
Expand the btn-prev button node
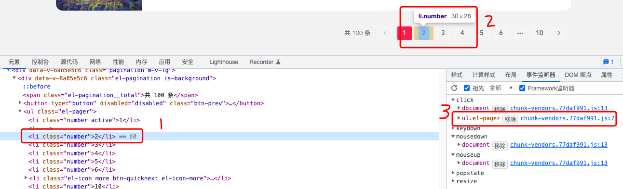point(20,103)
